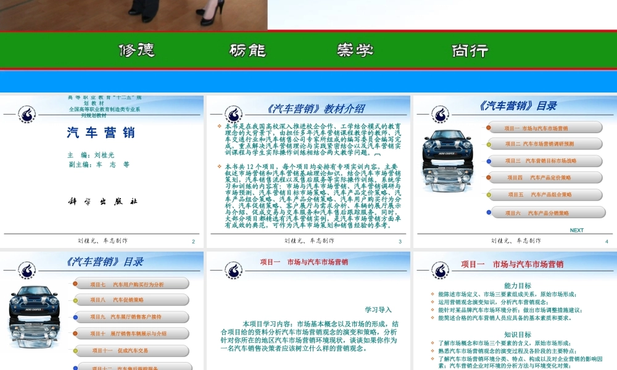Select the 主编:刘桂光 line
This screenshot has width=617, height=370.
pos(91,155)
